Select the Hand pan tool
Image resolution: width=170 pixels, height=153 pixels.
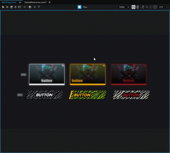coord(143,7)
